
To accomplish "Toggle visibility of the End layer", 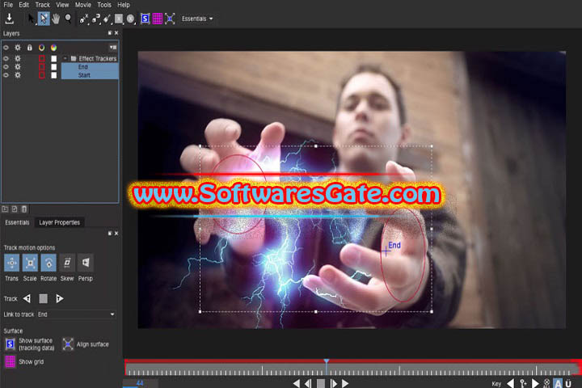I will tap(6, 67).
